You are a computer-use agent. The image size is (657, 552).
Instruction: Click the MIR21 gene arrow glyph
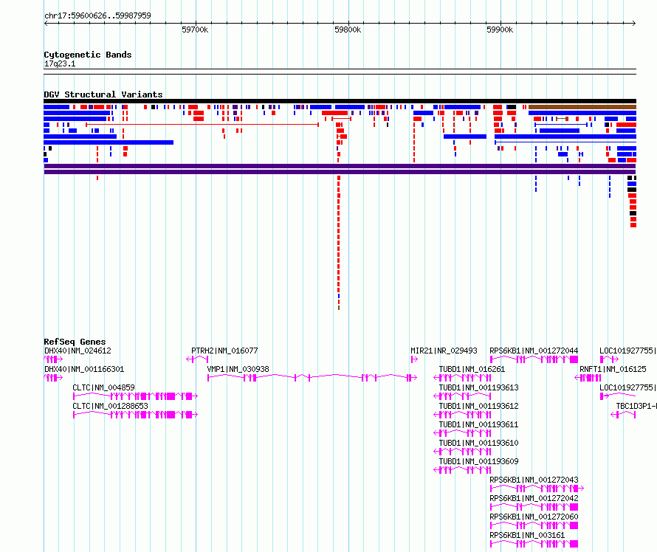pos(414,359)
